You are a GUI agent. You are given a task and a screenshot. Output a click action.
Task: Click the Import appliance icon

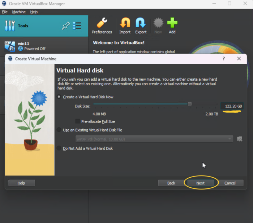pyautogui.click(x=125, y=26)
